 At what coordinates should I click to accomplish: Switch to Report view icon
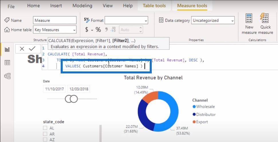coord(7,49)
